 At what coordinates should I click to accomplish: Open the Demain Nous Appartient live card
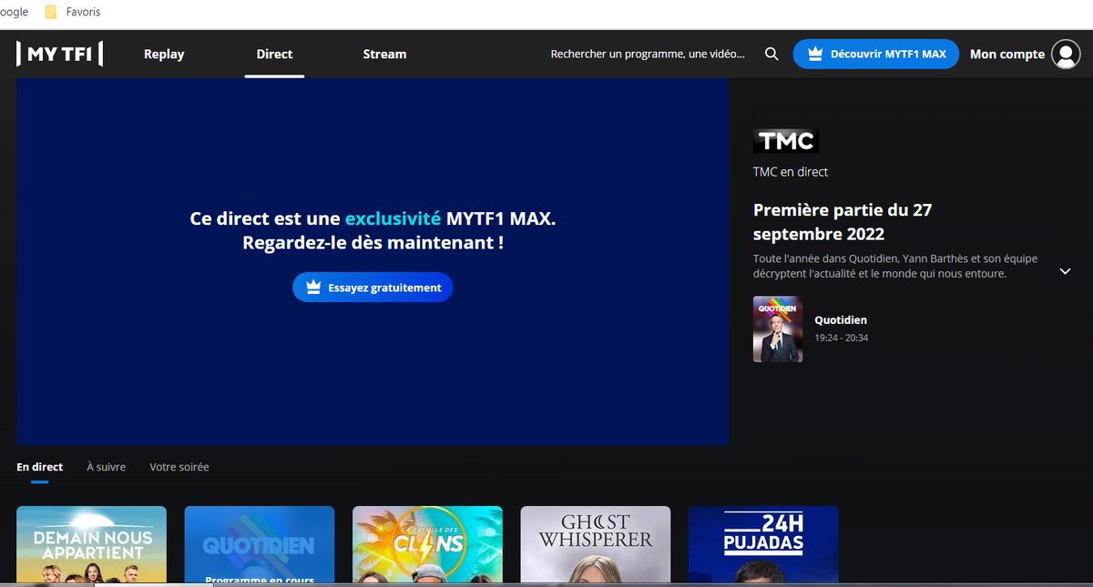(91, 544)
